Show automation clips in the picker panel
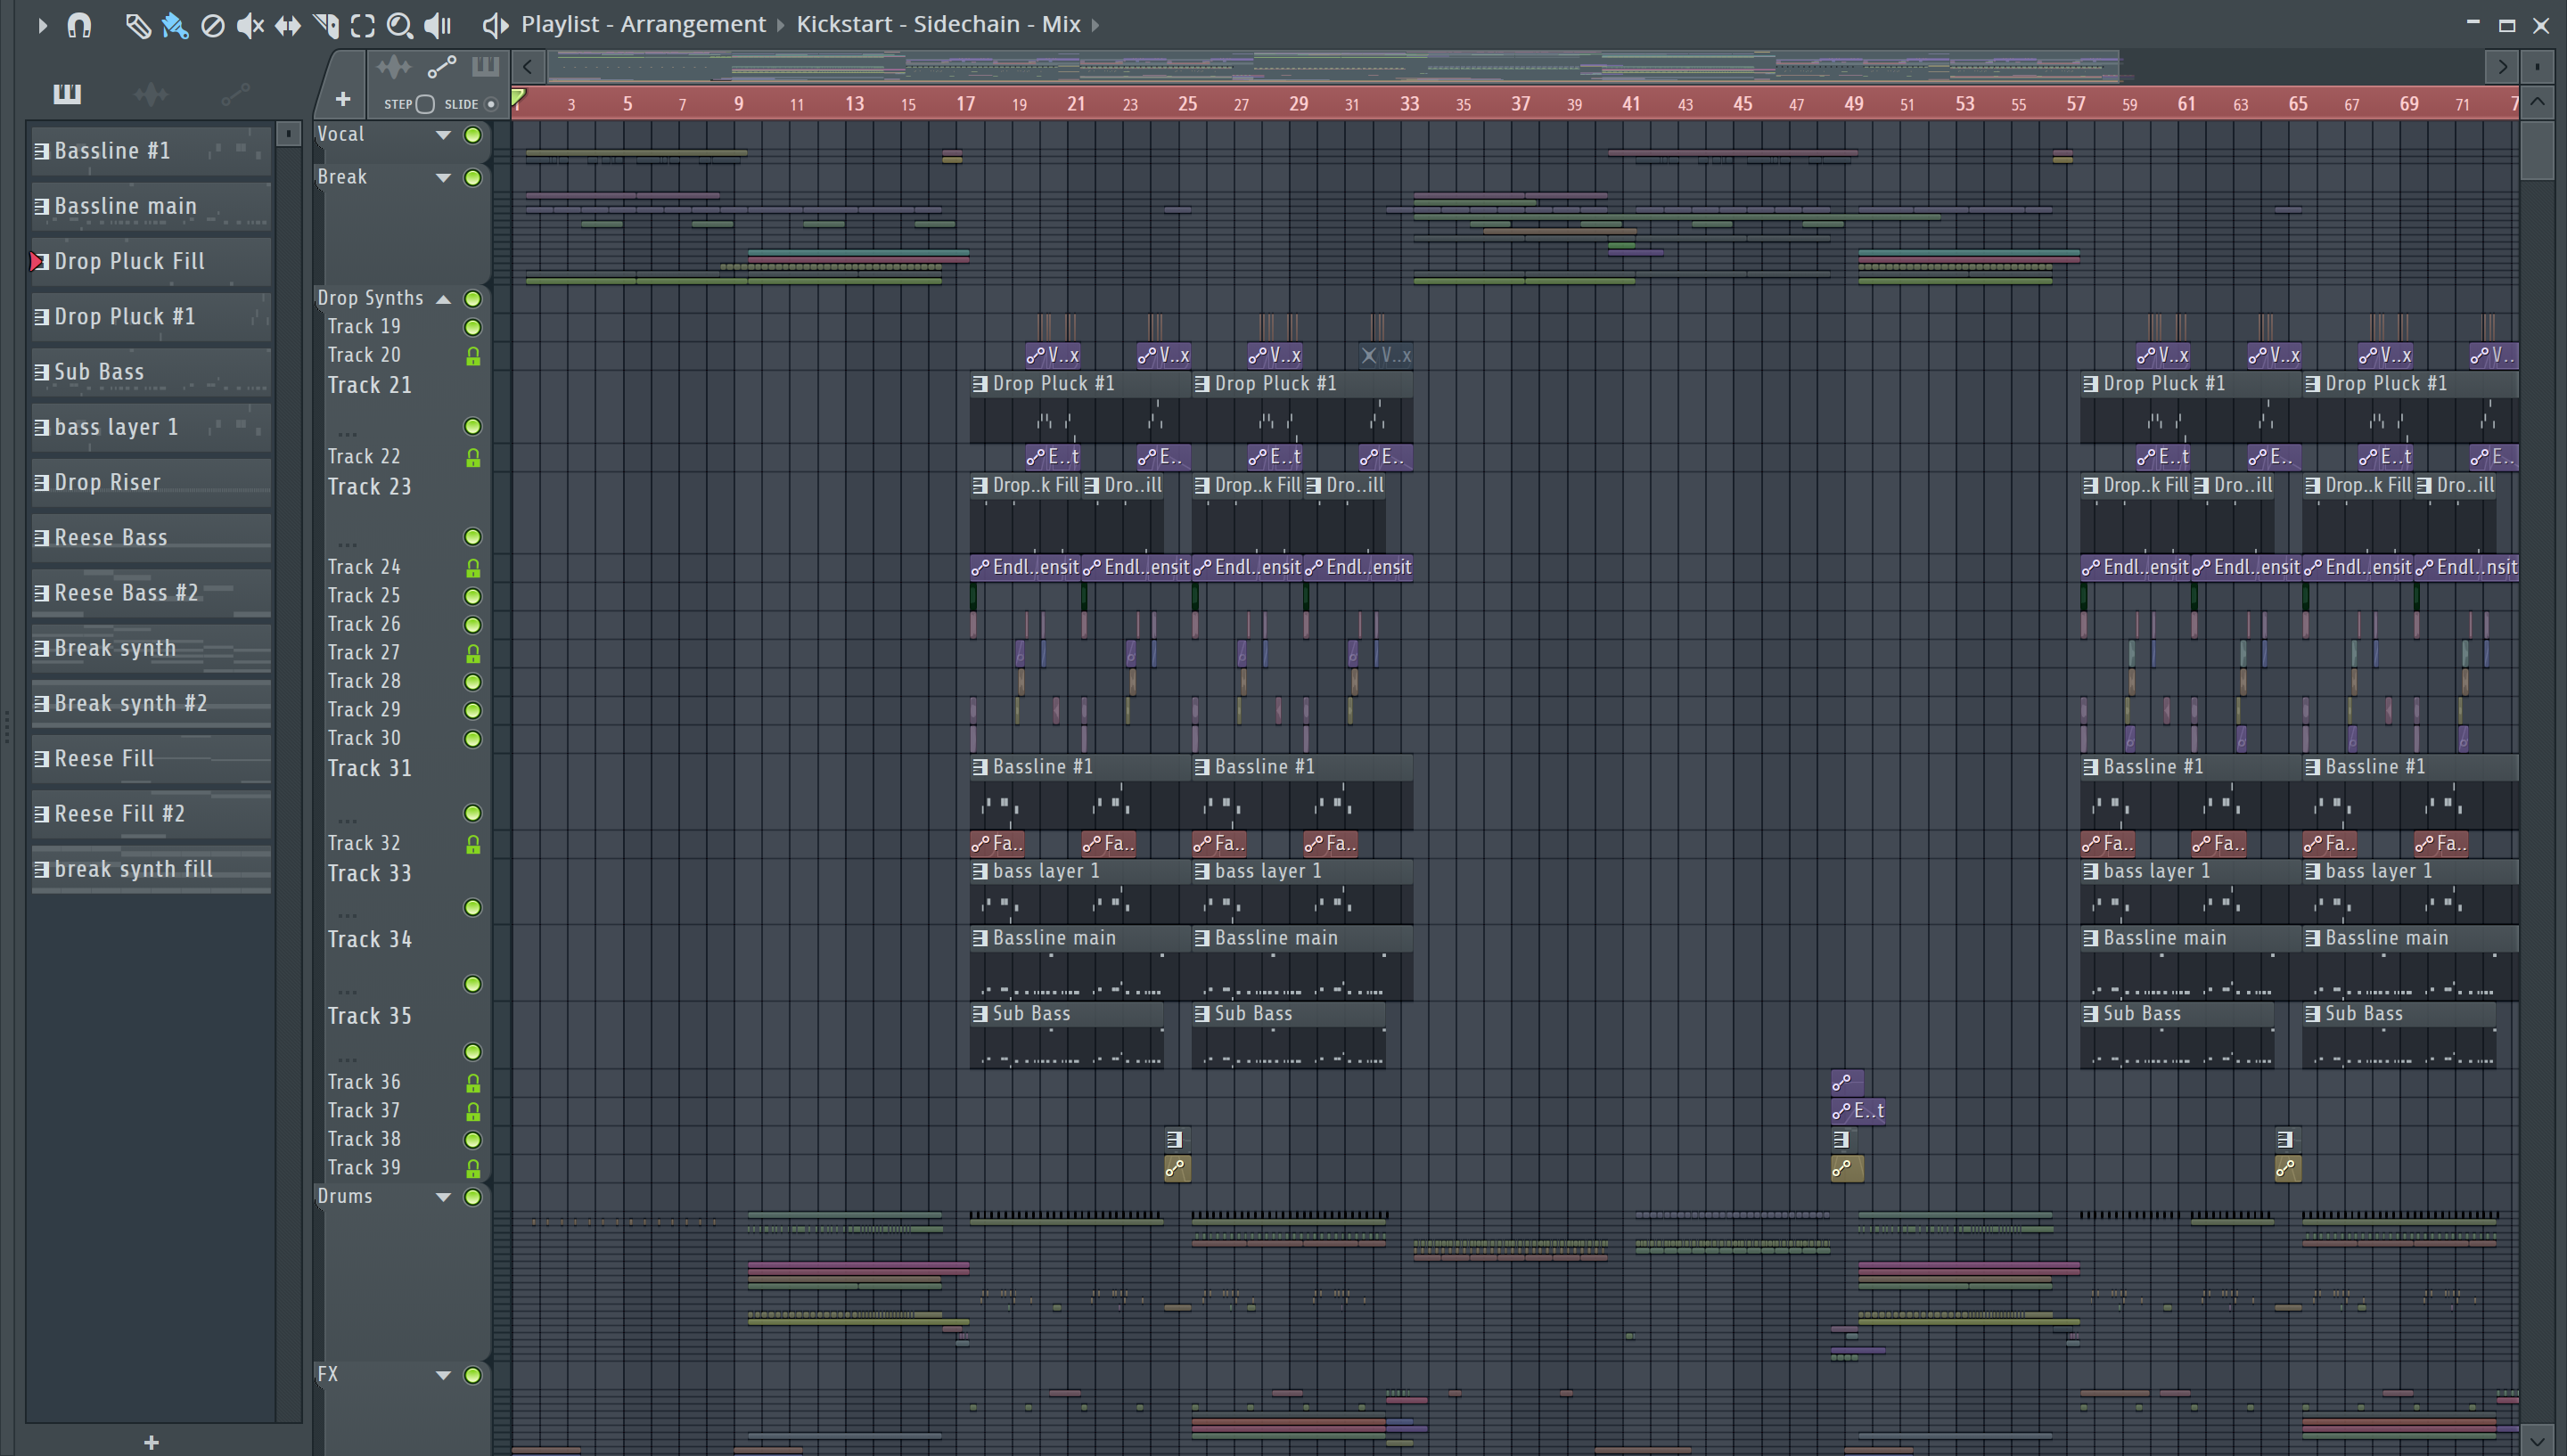 coord(235,94)
